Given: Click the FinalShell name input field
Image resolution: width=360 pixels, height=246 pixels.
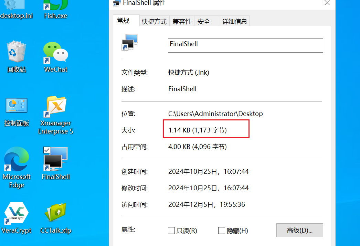Looking at the screenshot, I should tap(245, 45).
